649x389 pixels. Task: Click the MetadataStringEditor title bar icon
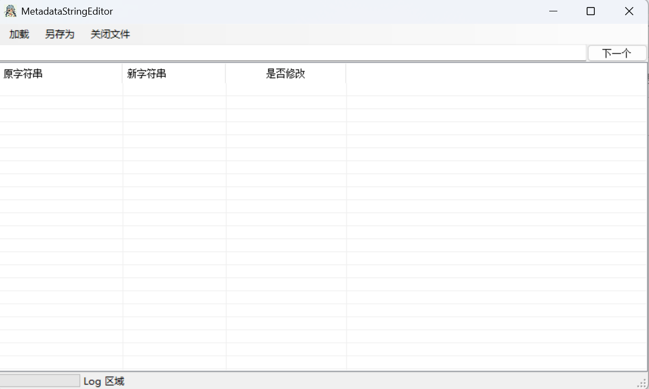coord(10,11)
